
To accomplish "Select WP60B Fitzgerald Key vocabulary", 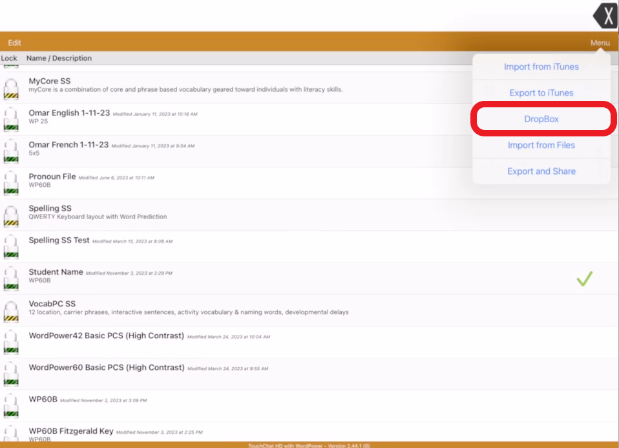I will (309, 432).
